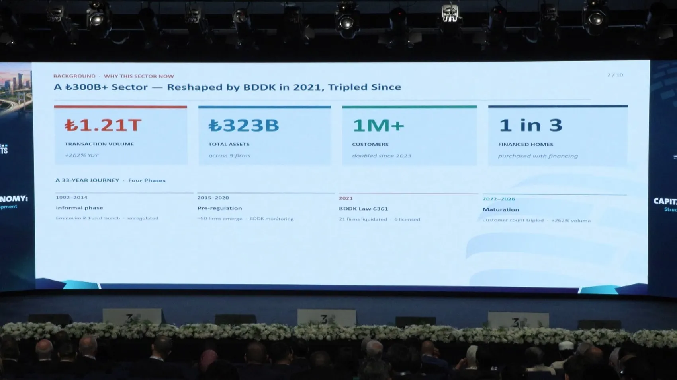Select the 1992–2014 Informal phase entry
The width and height of the screenshot is (677, 380).
(107, 207)
